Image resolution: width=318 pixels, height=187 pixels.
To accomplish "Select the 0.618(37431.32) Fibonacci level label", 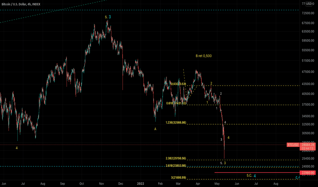I will 176,103.
